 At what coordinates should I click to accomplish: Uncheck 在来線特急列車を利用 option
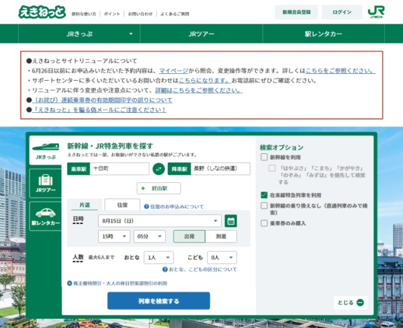pyautogui.click(x=264, y=195)
